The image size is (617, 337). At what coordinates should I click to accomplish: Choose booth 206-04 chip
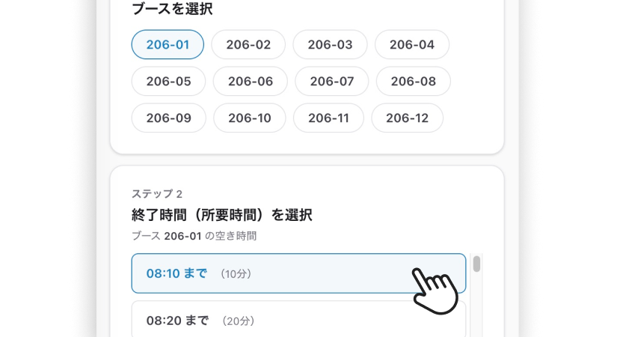[x=412, y=44]
